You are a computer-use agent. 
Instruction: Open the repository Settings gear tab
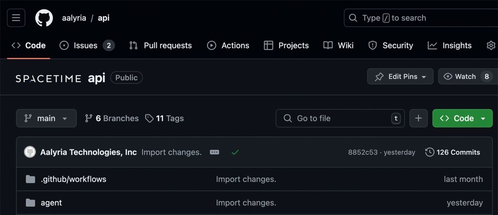click(491, 46)
